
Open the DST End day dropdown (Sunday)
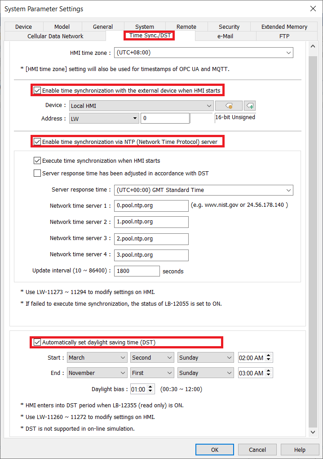tap(206, 373)
